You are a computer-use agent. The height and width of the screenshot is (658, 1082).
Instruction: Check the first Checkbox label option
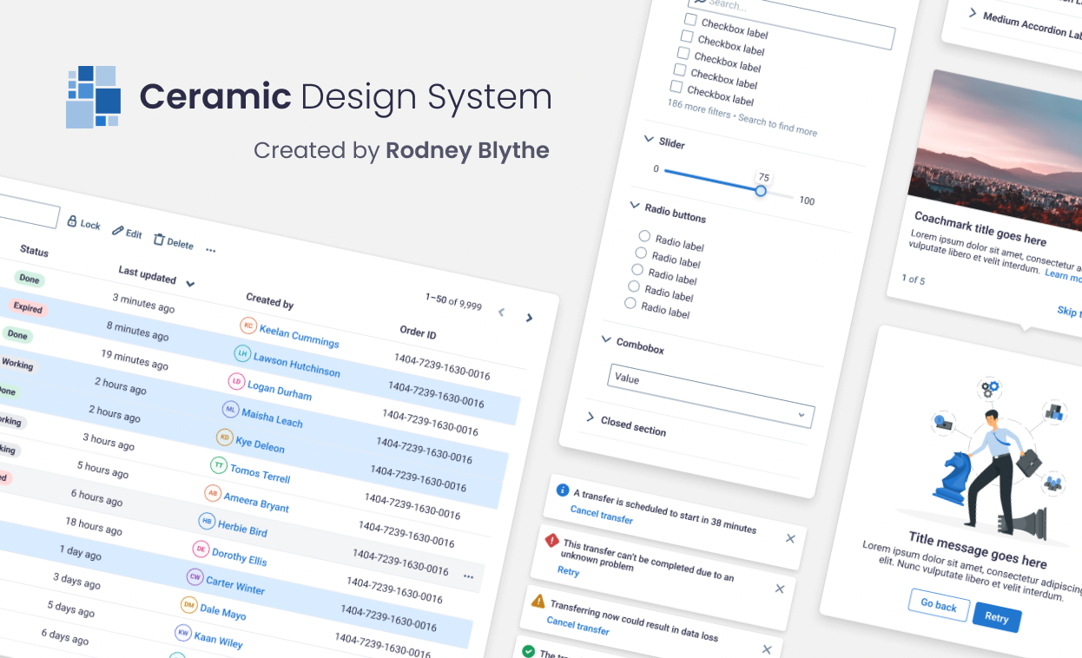pyautogui.click(x=690, y=19)
